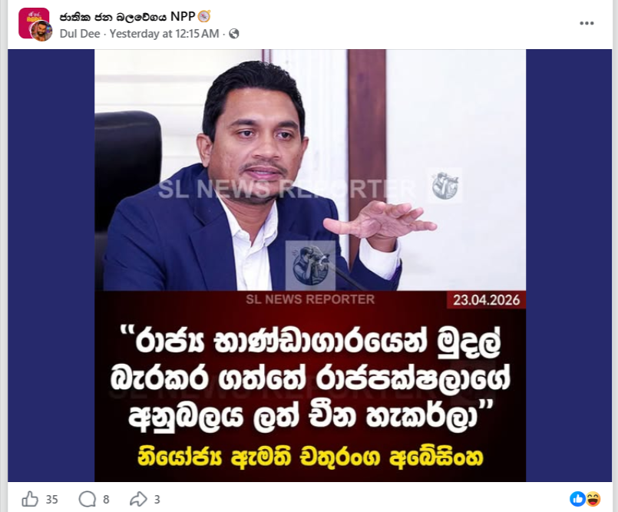Click the public globe privacy icon
This screenshot has width=618, height=512.
(233, 34)
